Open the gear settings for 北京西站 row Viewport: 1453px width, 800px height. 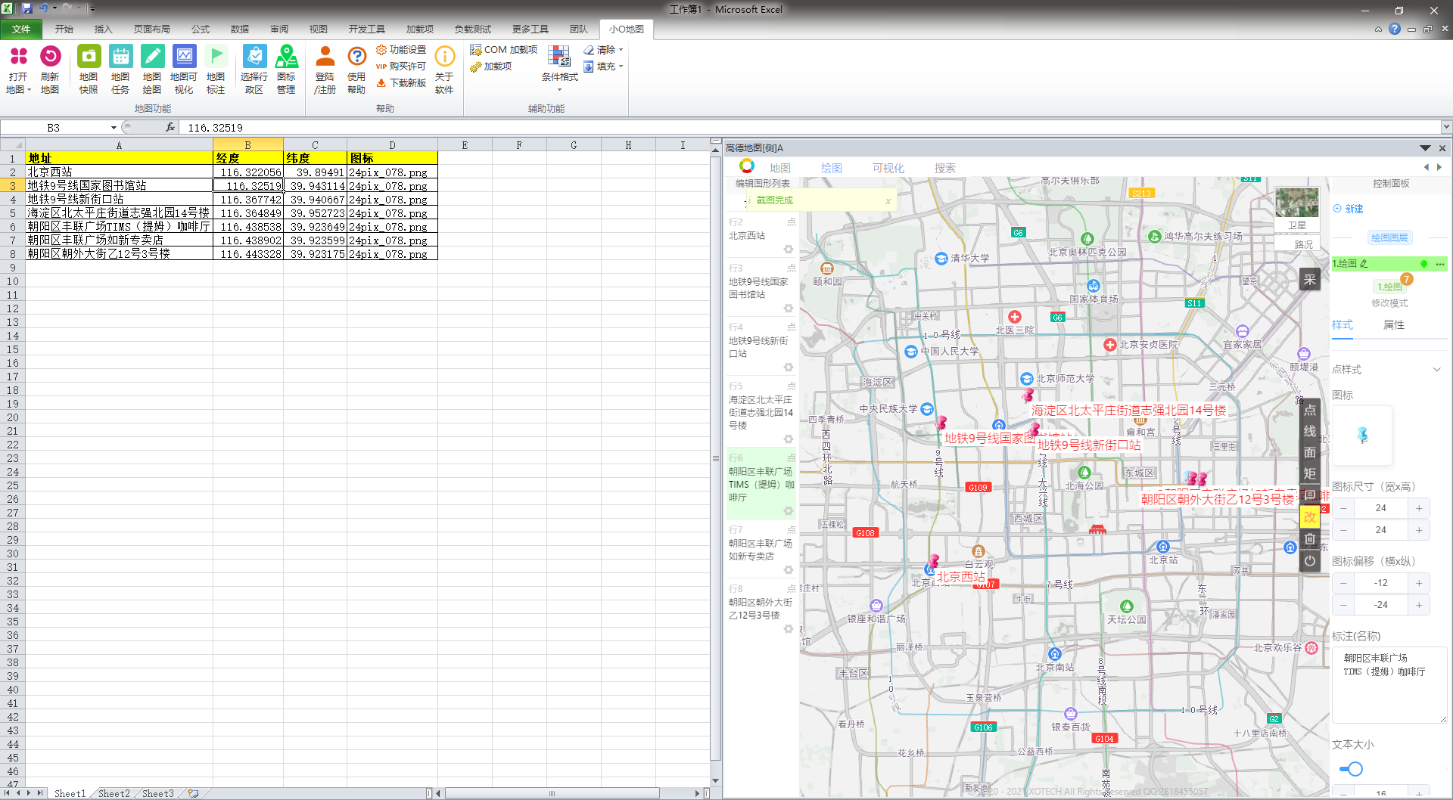point(788,250)
